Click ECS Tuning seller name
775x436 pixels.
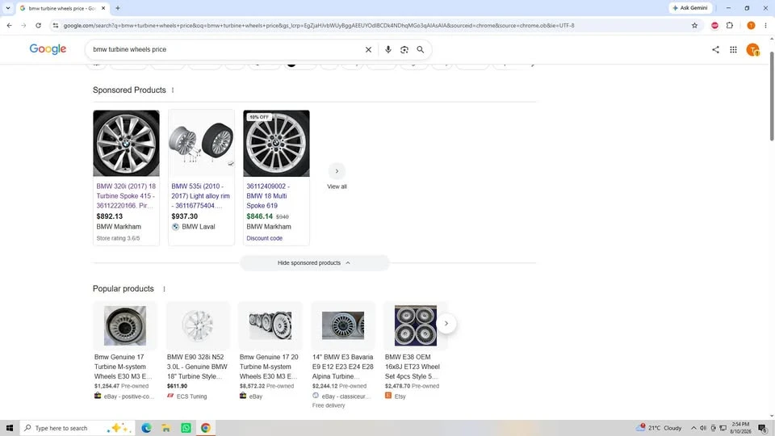point(191,396)
